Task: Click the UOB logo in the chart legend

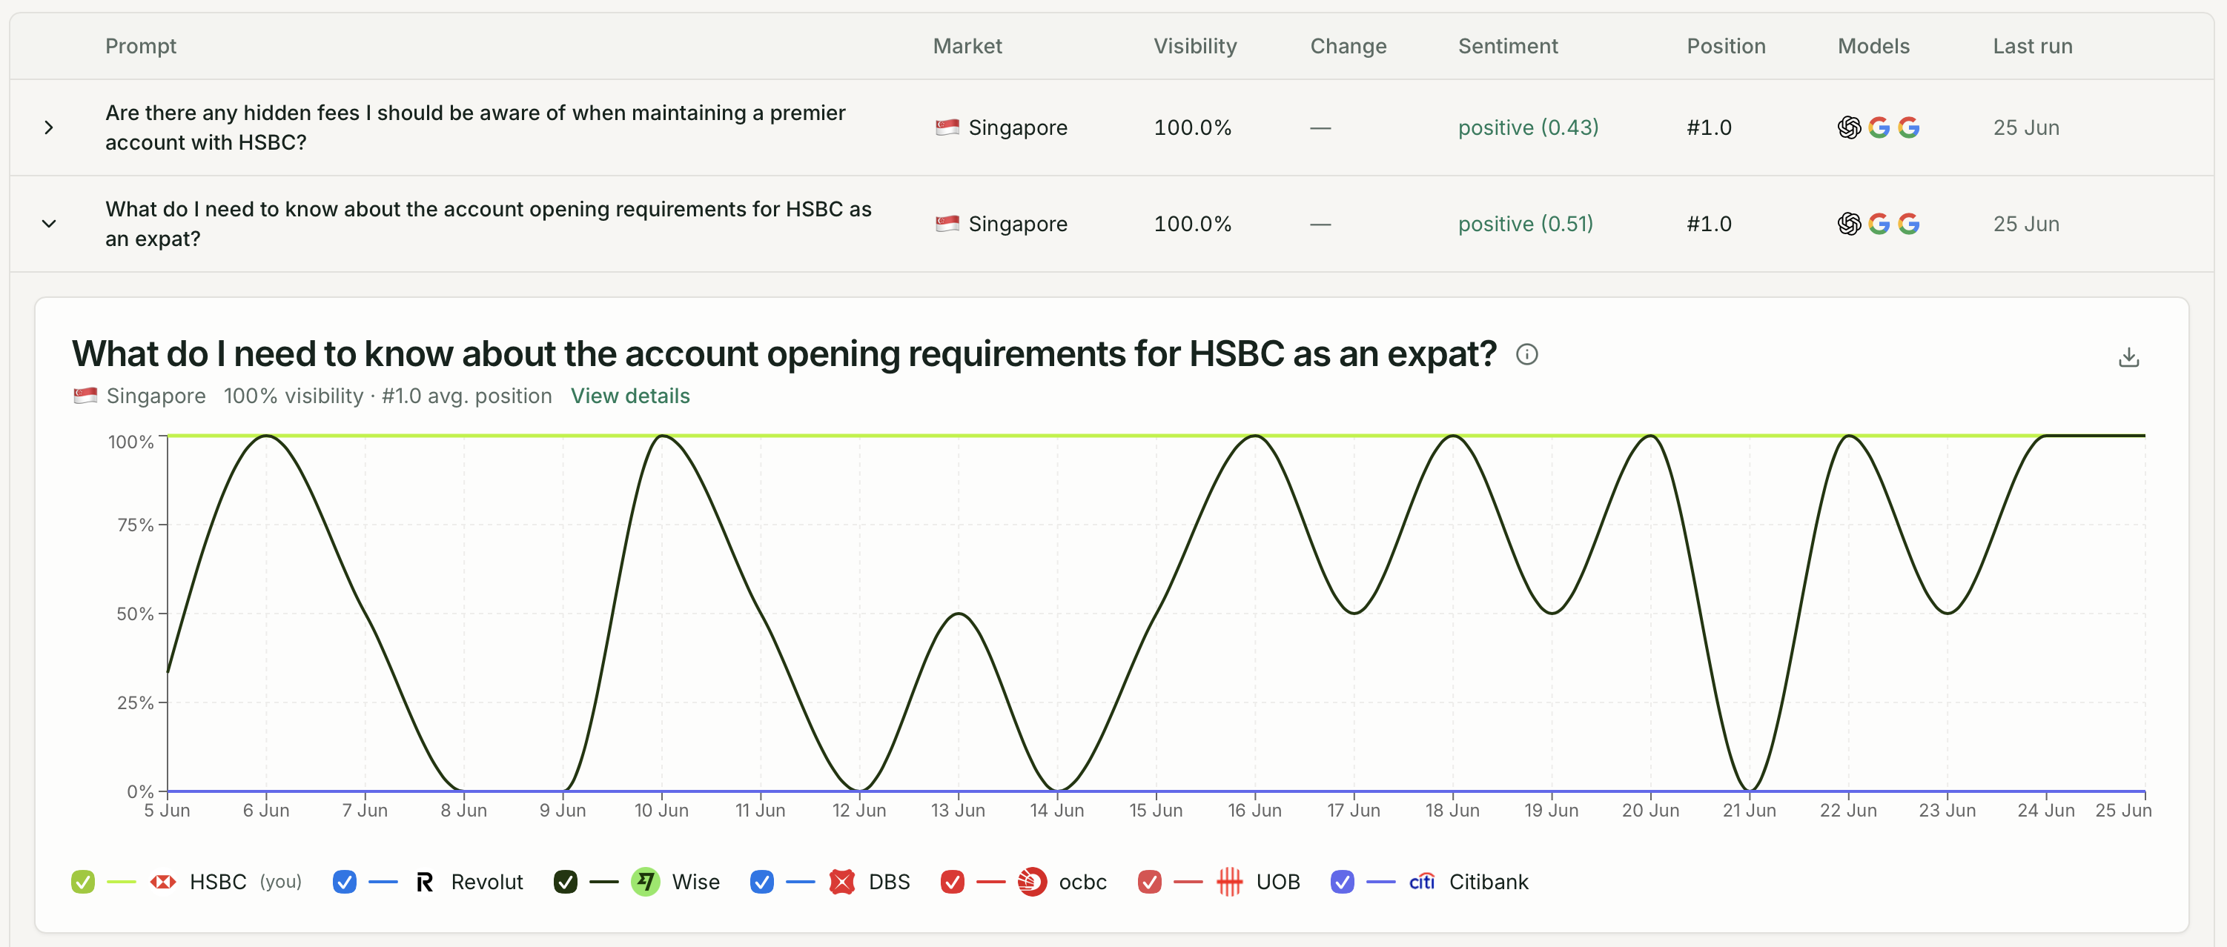Action: [x=1228, y=881]
